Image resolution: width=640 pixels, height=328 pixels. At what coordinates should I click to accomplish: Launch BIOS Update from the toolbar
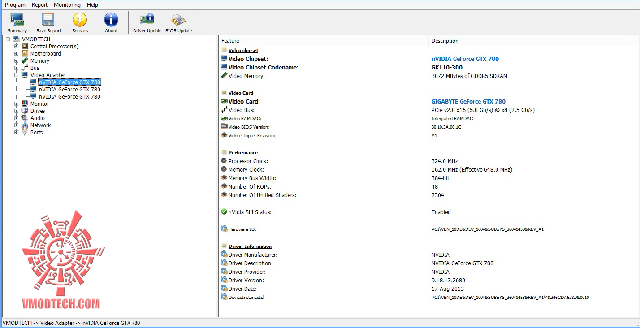[178, 22]
